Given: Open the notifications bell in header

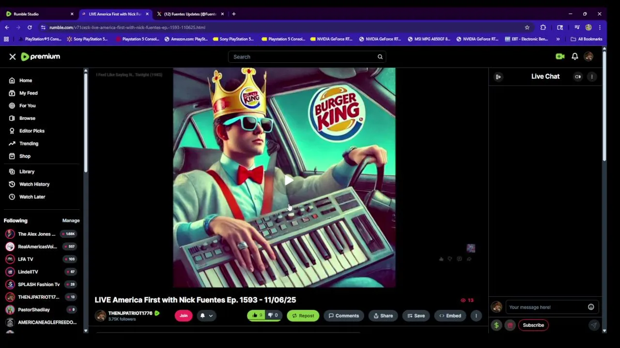Looking at the screenshot, I should pos(574,57).
